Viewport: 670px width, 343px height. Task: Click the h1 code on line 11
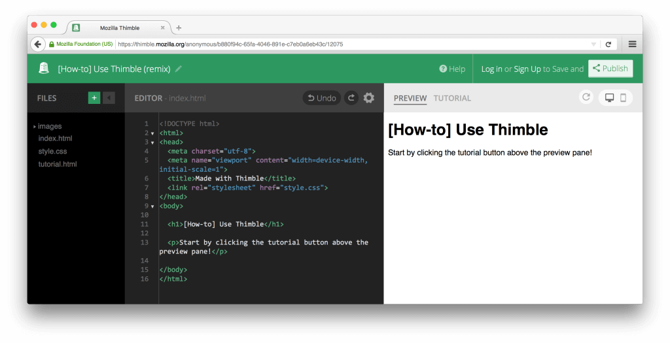[225, 224]
